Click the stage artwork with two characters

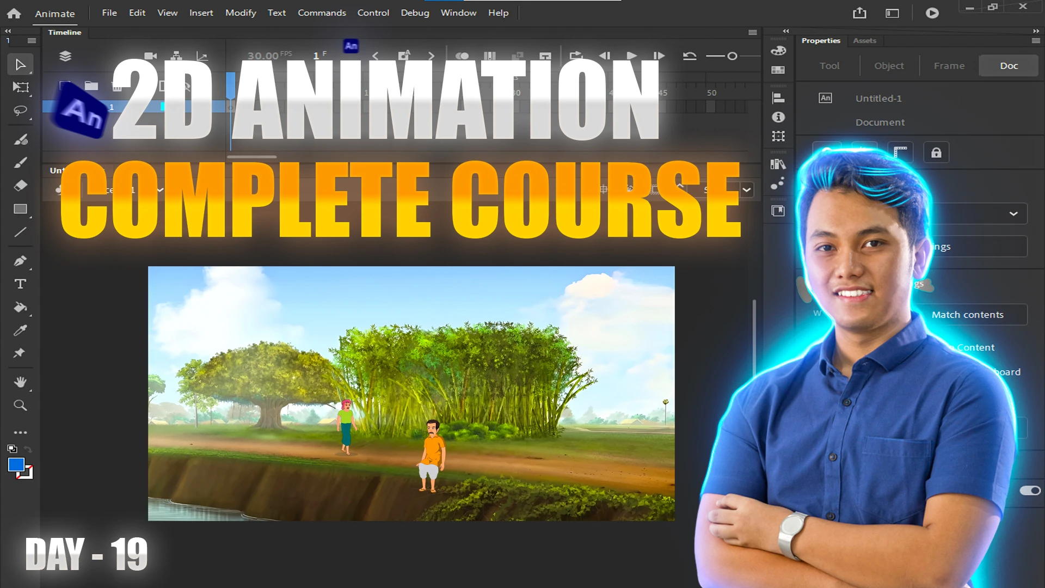[x=411, y=393]
